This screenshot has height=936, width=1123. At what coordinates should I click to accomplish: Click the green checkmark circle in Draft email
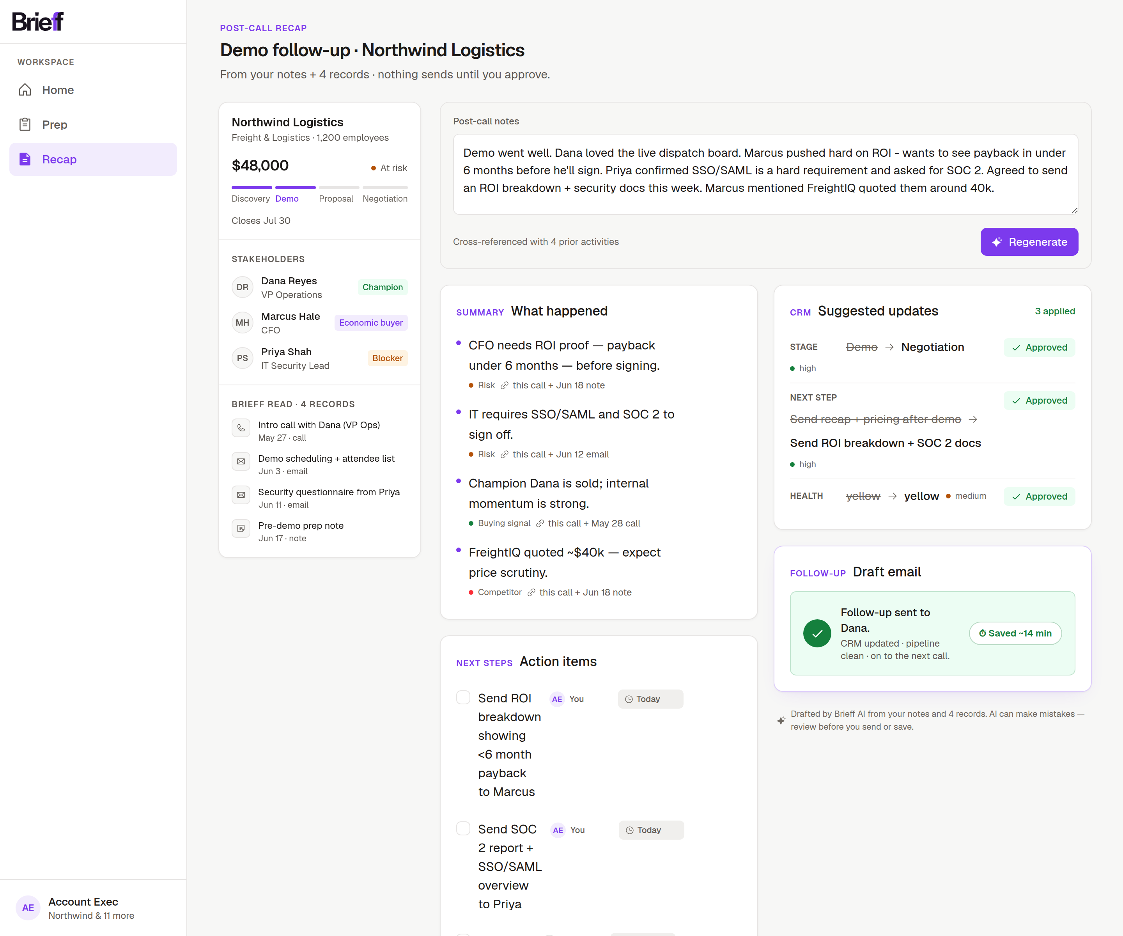817,634
